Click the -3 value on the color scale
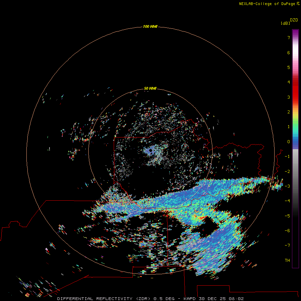The height and width of the screenshot is (301, 301). point(287,186)
